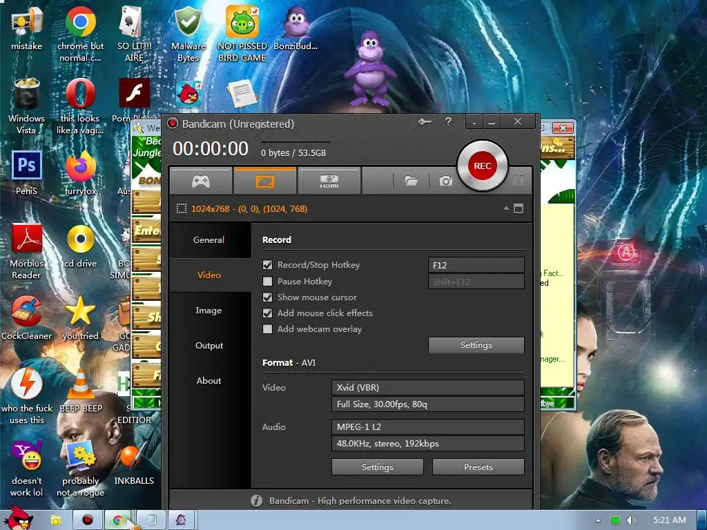Show hidden system tray icons arrow
707x530 pixels.
(598, 520)
